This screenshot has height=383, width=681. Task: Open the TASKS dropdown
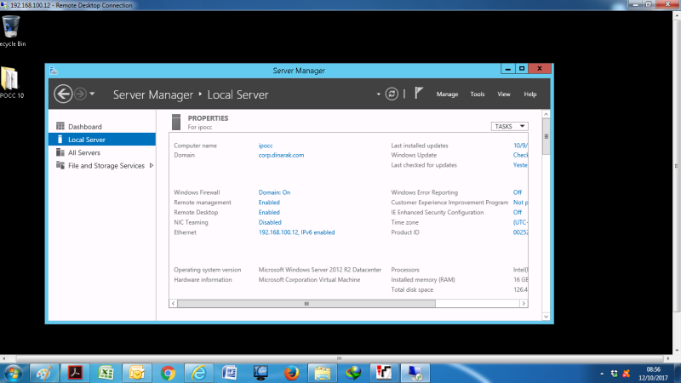[x=509, y=126]
